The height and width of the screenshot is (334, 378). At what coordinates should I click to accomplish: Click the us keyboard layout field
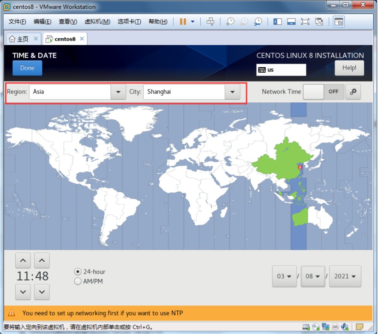tap(281, 70)
